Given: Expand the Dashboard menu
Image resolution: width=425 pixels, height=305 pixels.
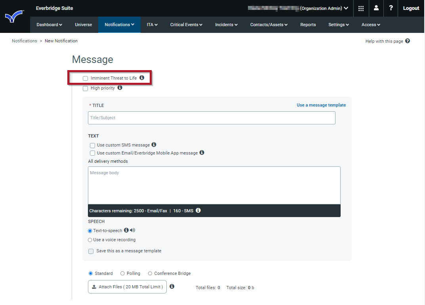Looking at the screenshot, I should pyautogui.click(x=50, y=25).
